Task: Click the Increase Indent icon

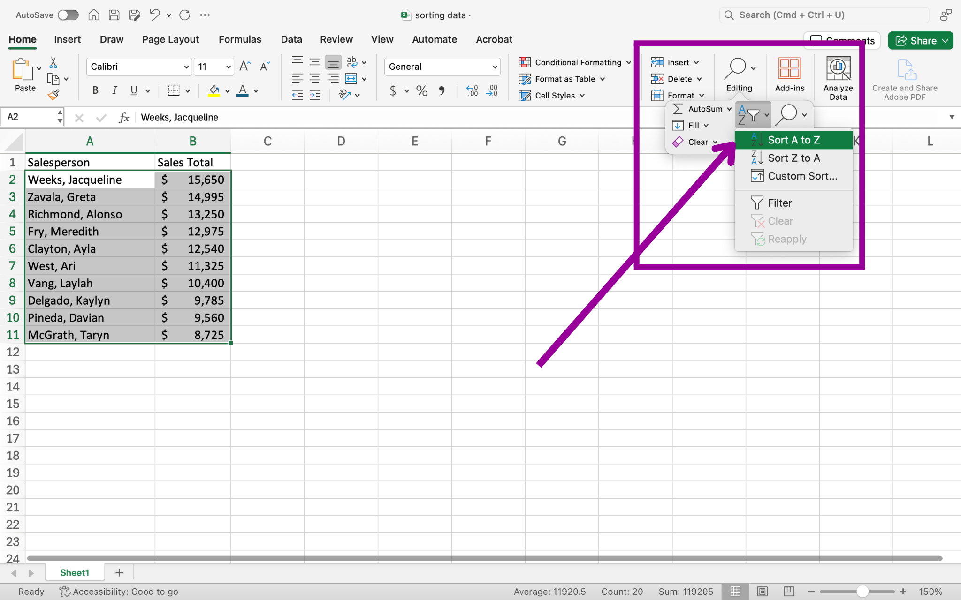Action: (x=315, y=95)
